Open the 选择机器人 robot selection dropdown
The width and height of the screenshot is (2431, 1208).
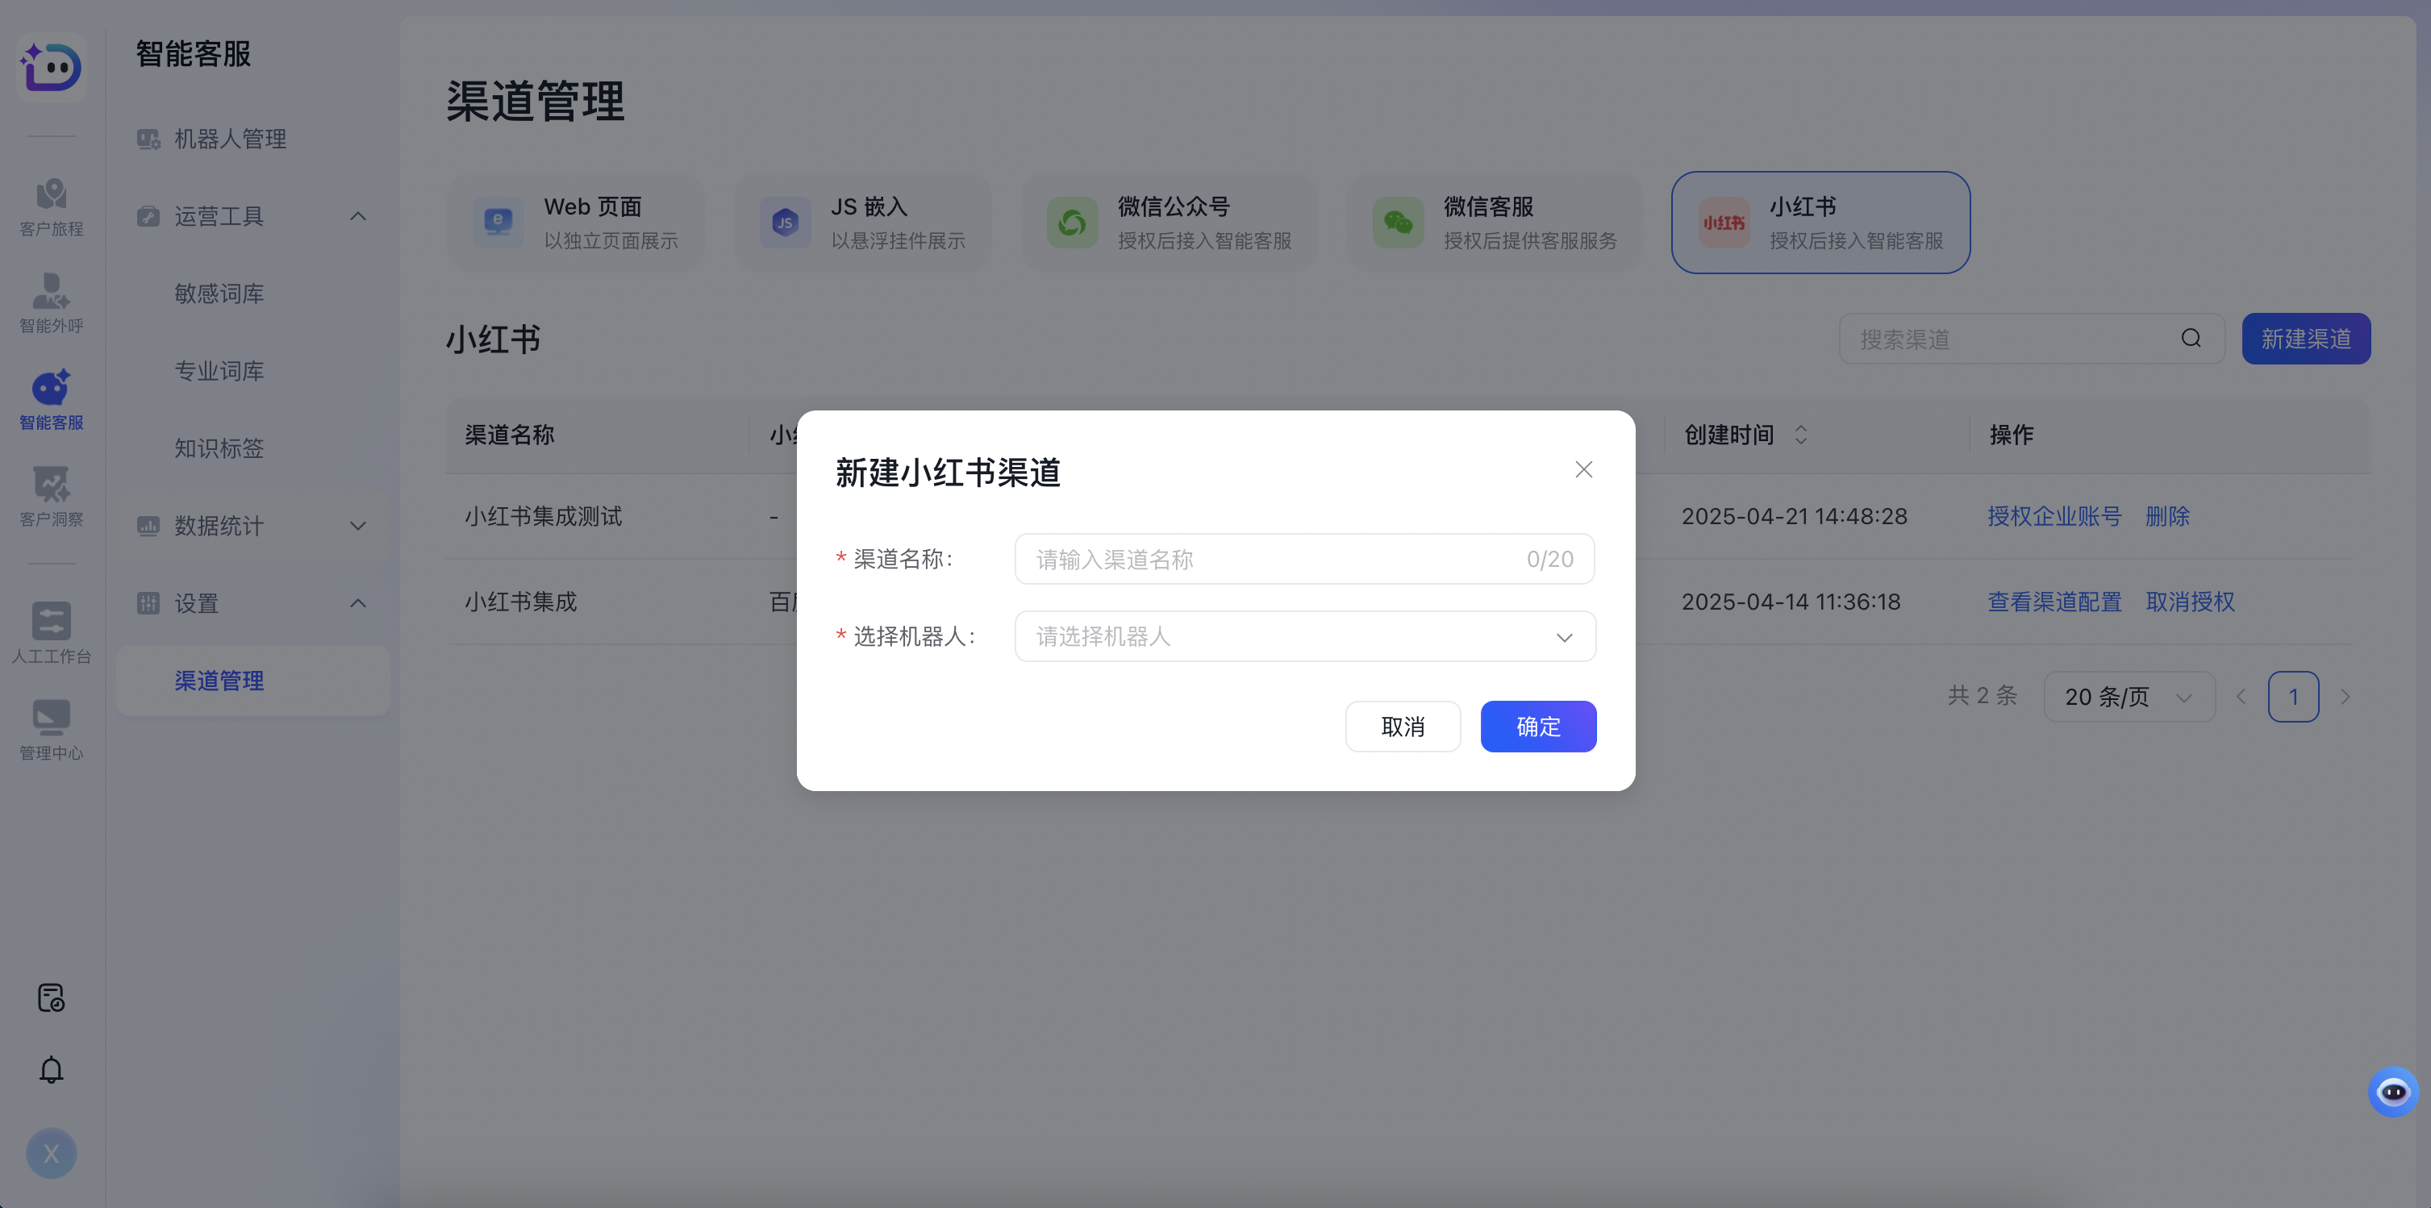click(1304, 636)
